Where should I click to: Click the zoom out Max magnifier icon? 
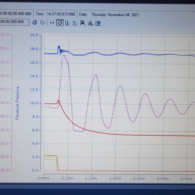[90, 23]
